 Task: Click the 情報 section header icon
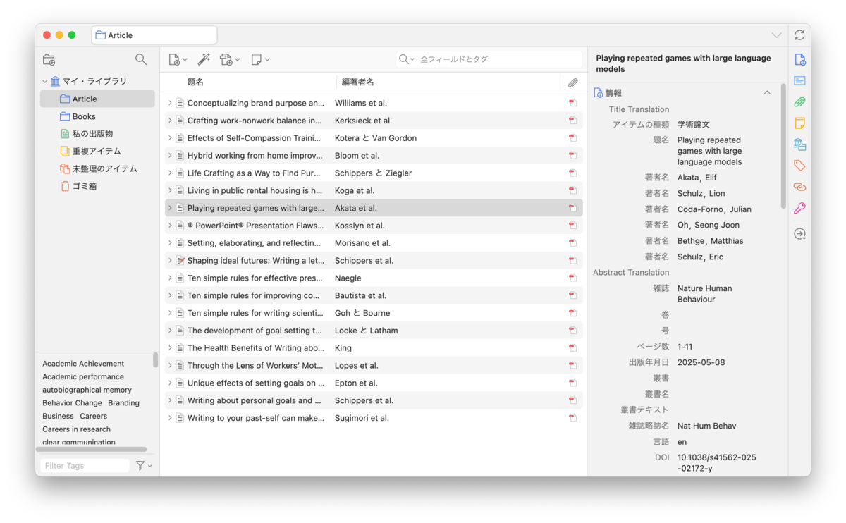coord(598,93)
